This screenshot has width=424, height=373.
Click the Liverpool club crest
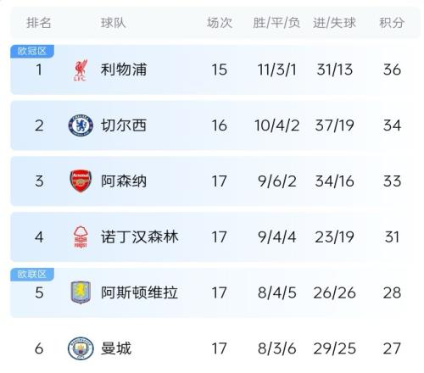[x=81, y=70]
